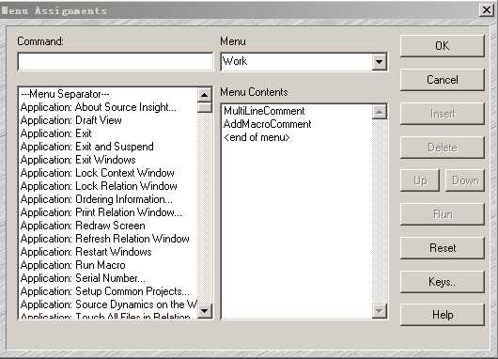Click the Work menu combo box
Image resolution: width=498 pixels, height=359 pixels.
point(303,62)
